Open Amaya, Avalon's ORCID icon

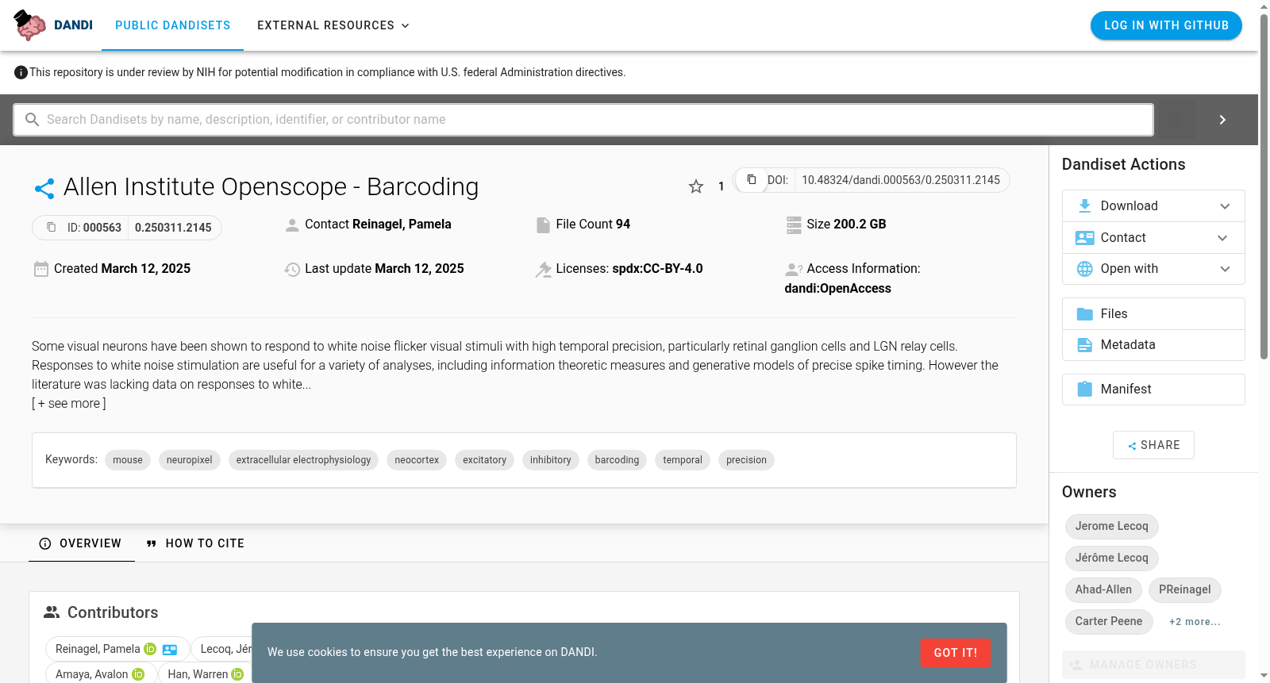[x=138, y=674]
